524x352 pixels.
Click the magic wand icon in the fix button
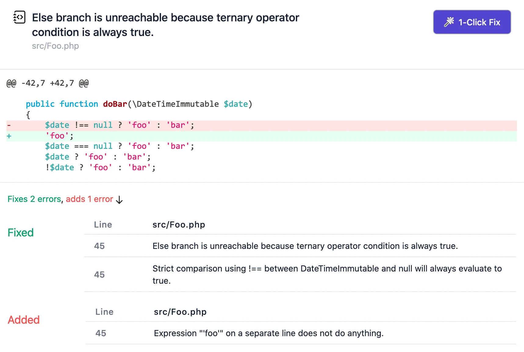[450, 22]
